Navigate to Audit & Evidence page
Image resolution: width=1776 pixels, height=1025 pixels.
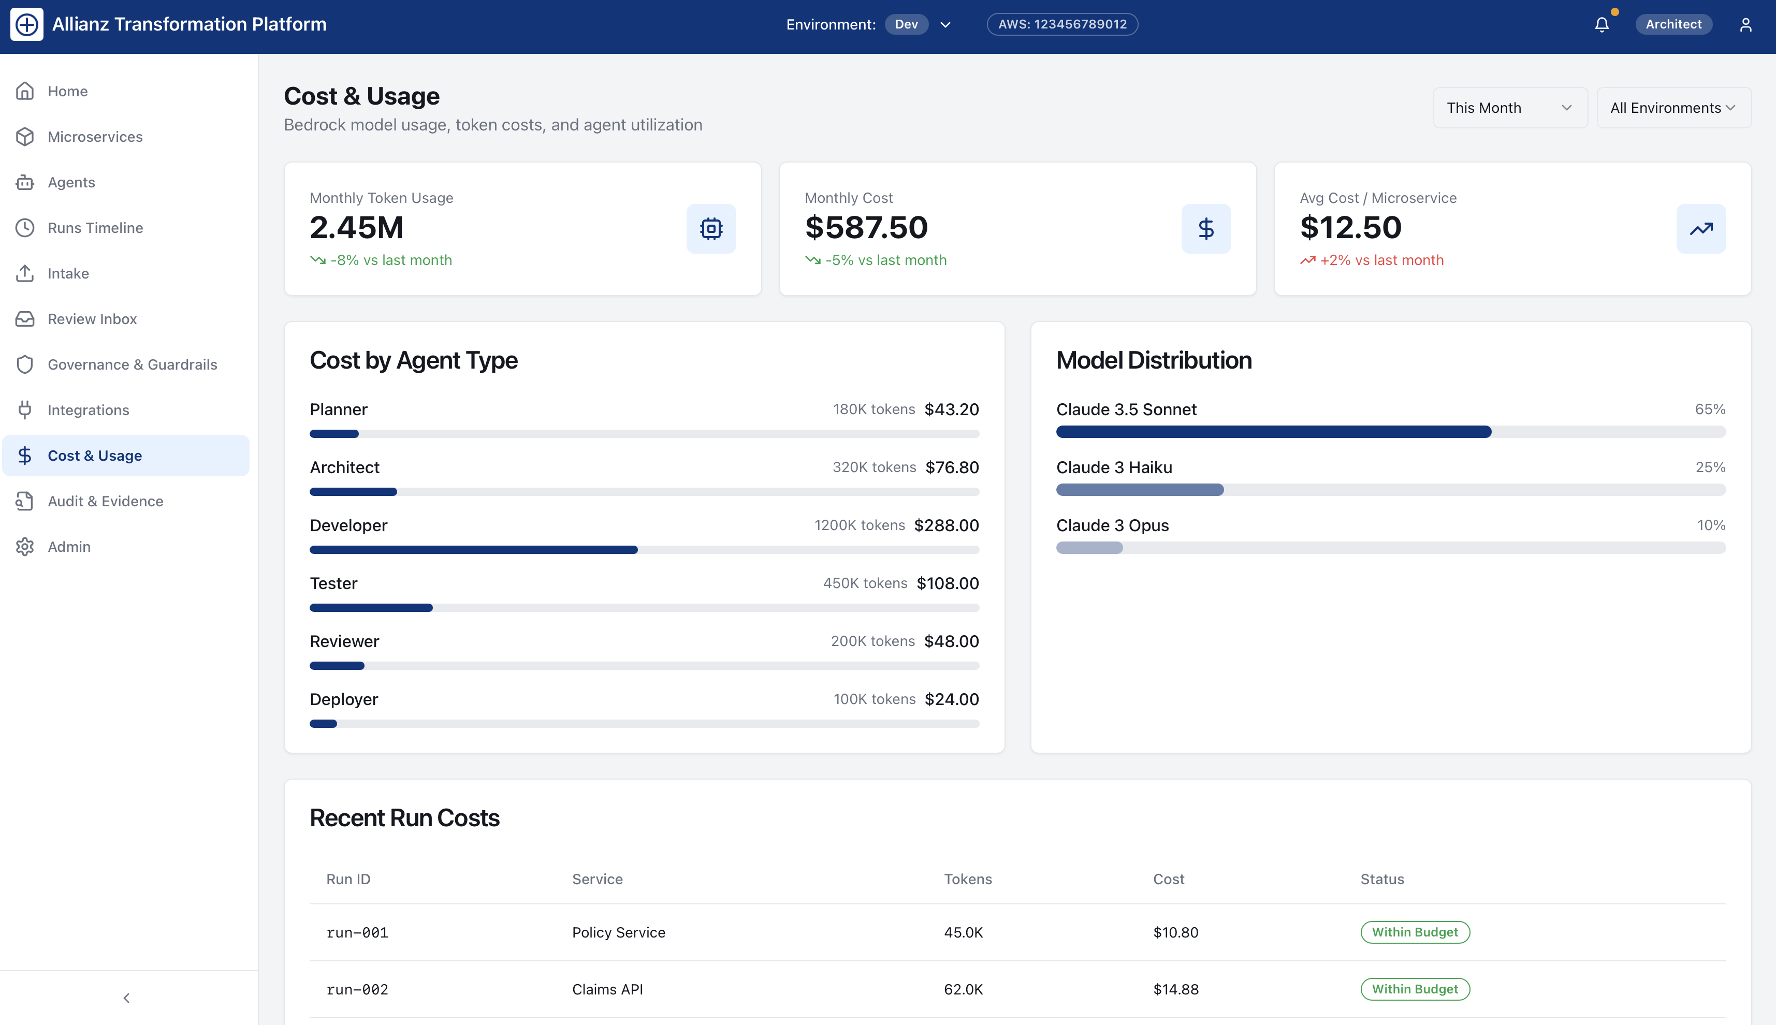(x=106, y=501)
